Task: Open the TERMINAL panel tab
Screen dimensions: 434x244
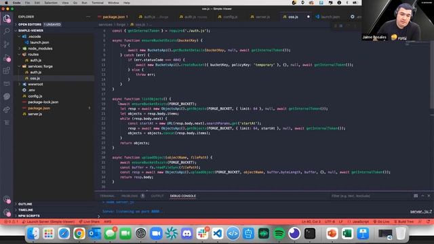Action: [x=107, y=196]
